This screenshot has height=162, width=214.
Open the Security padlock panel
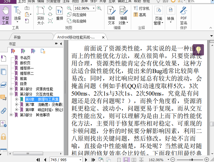click(x=3, y=137)
